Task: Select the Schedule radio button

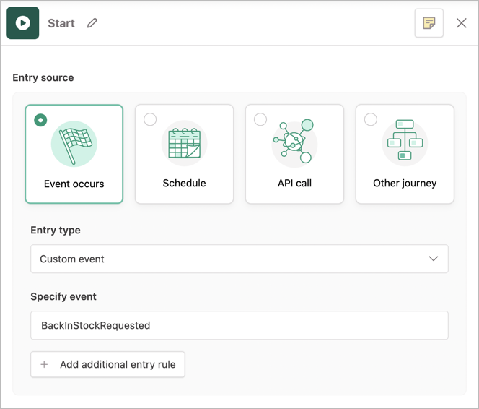Action: click(150, 120)
